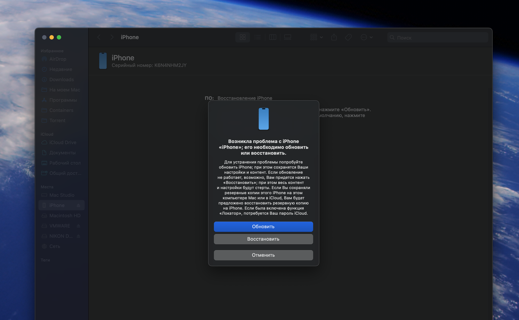Eject the NIKON volume
The height and width of the screenshot is (320, 519).
point(79,236)
